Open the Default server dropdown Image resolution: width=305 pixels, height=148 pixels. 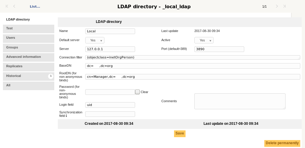pos(95,40)
